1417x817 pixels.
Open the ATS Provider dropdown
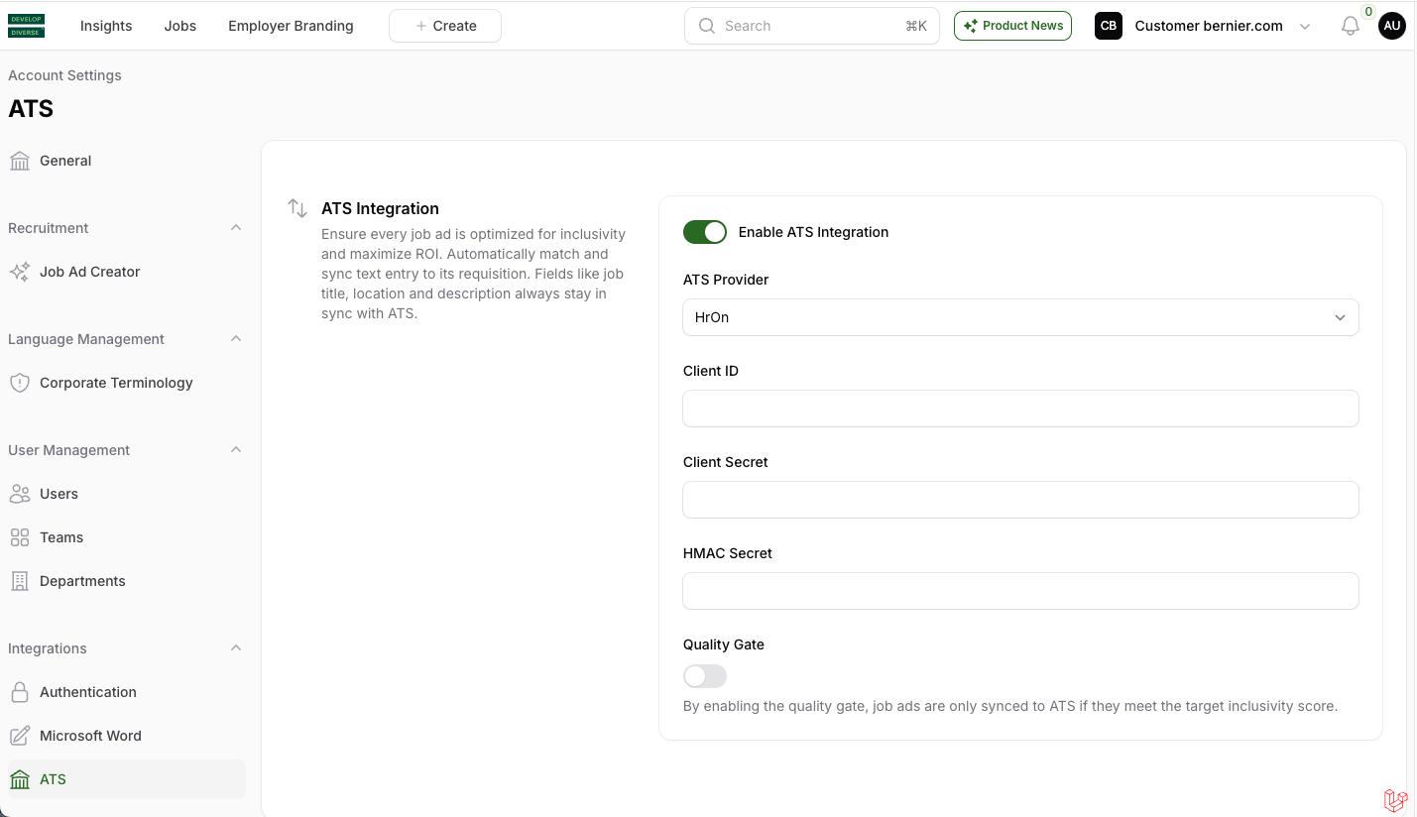point(1019,317)
